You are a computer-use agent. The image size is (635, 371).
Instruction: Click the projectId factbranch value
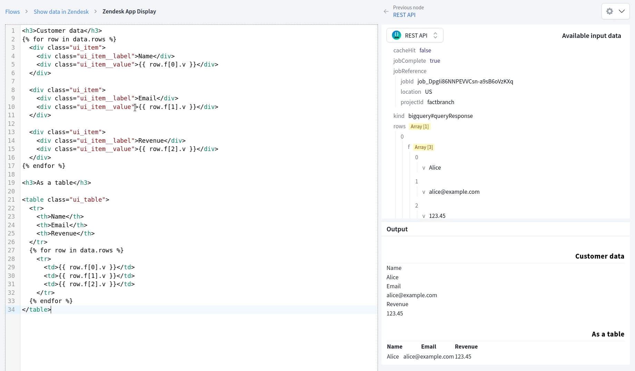pos(441,102)
